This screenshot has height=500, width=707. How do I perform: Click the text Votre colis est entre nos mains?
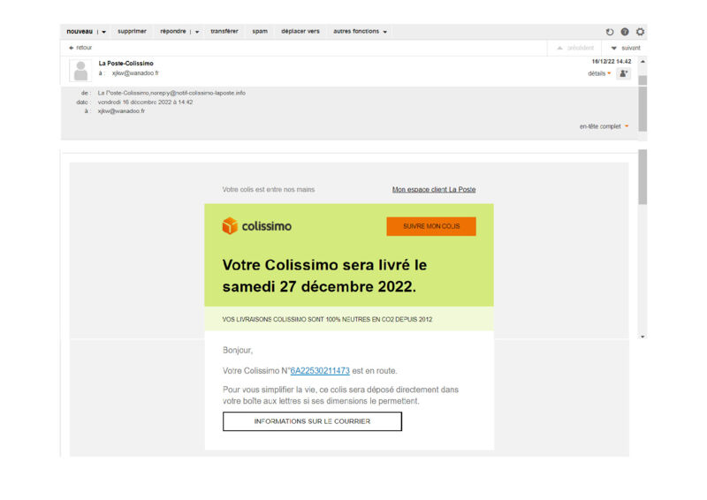pos(269,189)
